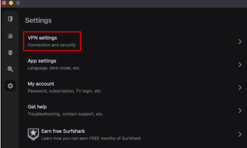Viewport: 247px width, 148px height.
Task: Open the VPN shield tab in sidebar
Action: pyautogui.click(x=10, y=19)
